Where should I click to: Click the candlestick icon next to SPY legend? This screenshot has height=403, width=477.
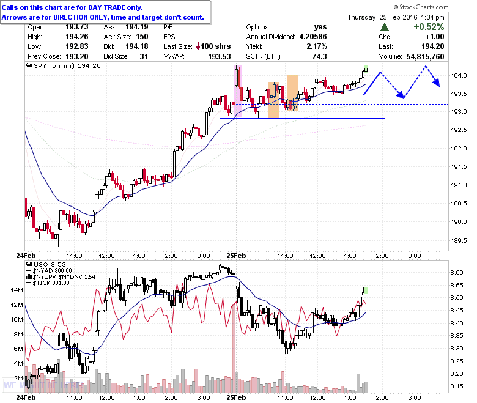coord(29,65)
